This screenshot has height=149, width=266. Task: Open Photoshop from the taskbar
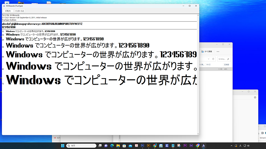point(143,145)
